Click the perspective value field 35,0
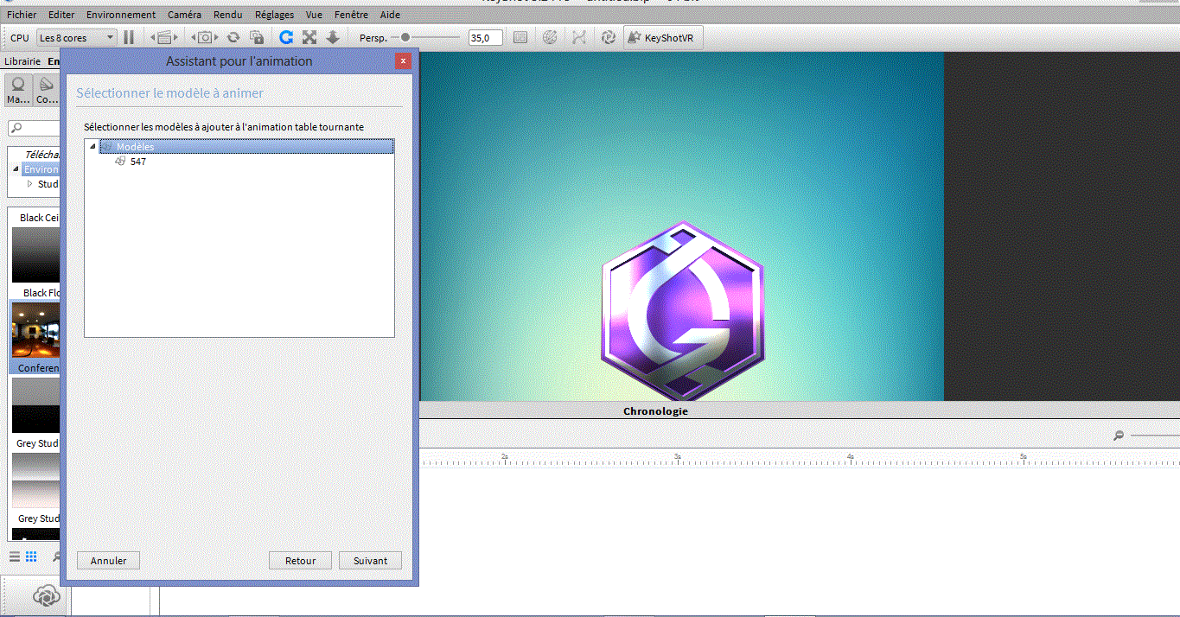The image size is (1180, 617). point(486,37)
